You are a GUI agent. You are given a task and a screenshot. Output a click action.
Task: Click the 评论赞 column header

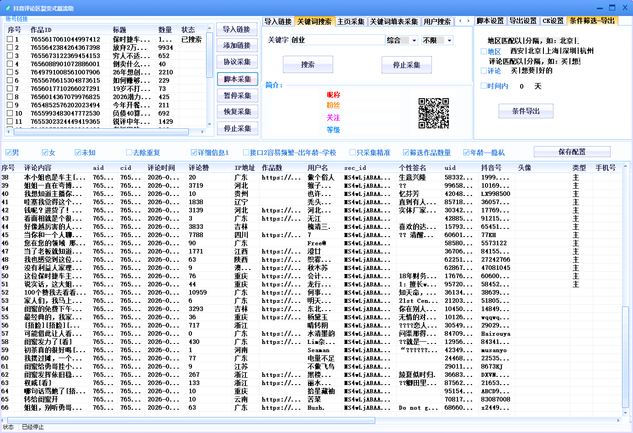coord(209,168)
